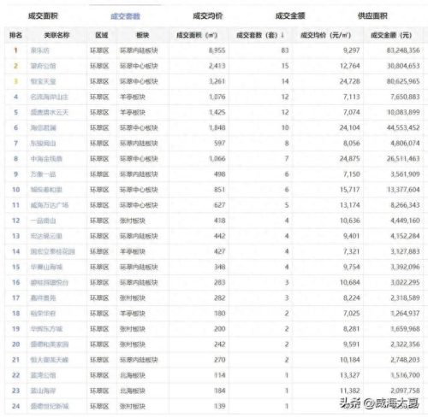
Task: Click the 排名 column header
Action: [15, 35]
